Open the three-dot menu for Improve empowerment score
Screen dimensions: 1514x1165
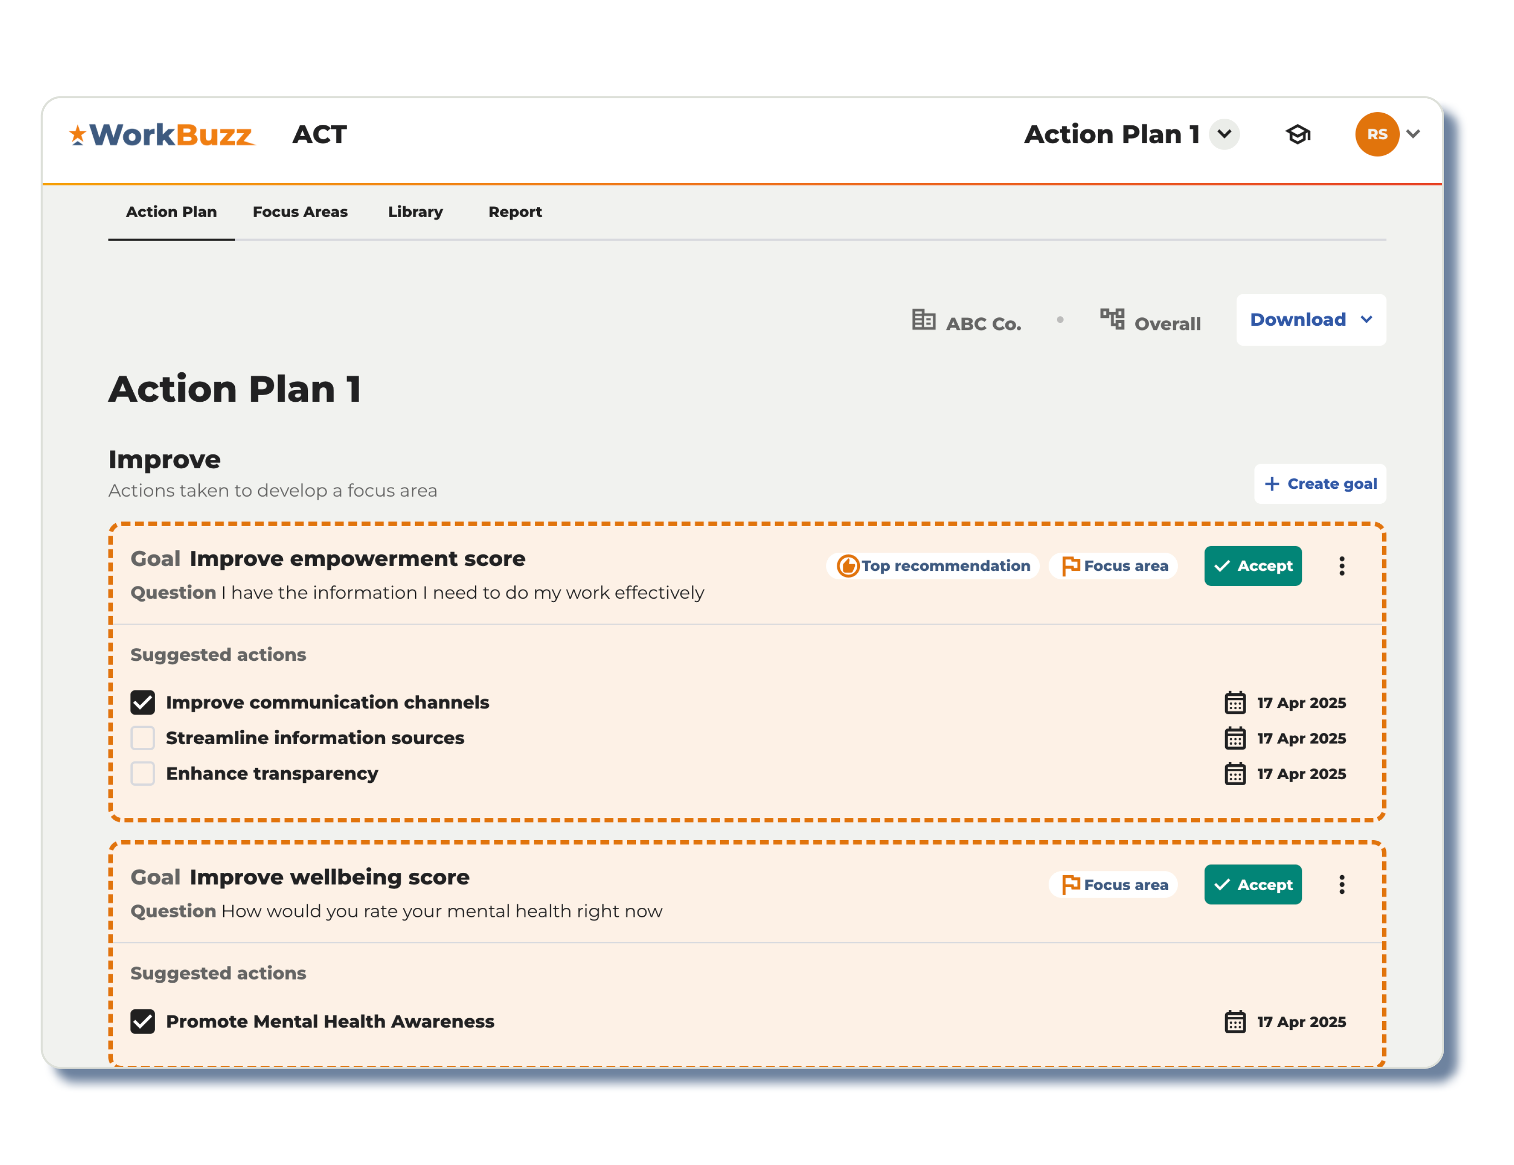[x=1342, y=566]
